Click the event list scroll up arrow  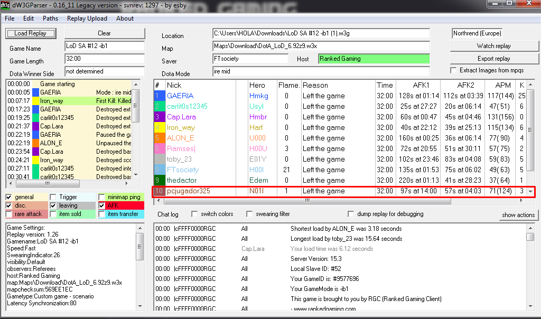[136, 84]
